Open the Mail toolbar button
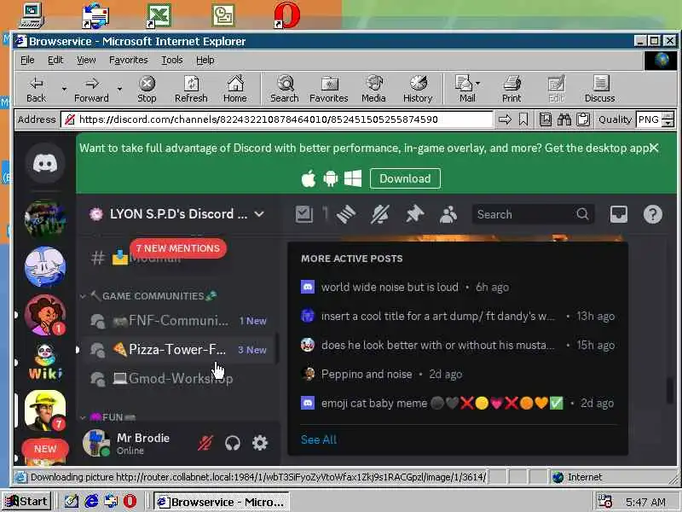 (467, 90)
